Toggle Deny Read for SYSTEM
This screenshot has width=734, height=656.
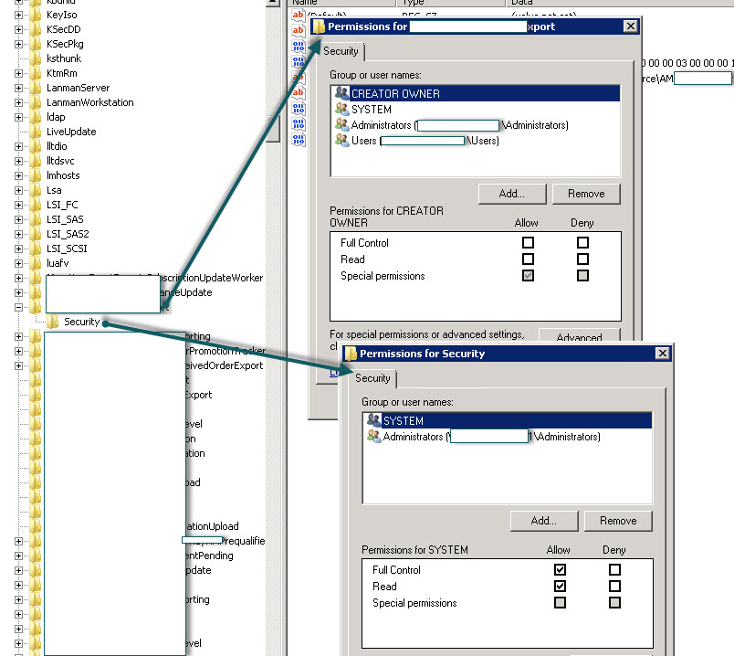click(614, 587)
